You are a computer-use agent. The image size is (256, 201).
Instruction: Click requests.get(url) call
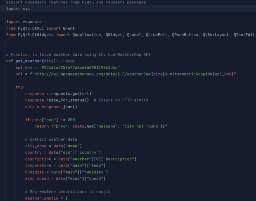[71, 94]
